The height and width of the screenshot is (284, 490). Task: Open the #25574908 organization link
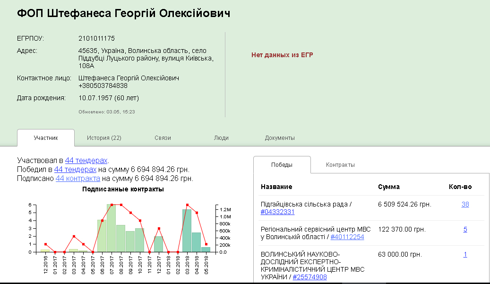[x=309, y=277]
